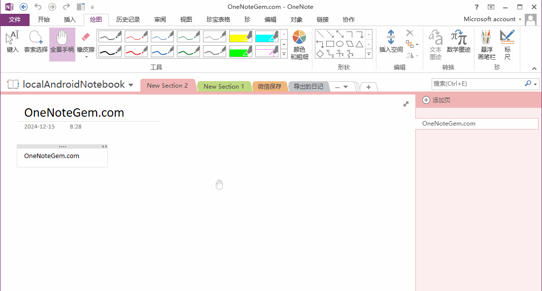Select the green highlighter
This screenshot has width=542, height=291.
240,51
